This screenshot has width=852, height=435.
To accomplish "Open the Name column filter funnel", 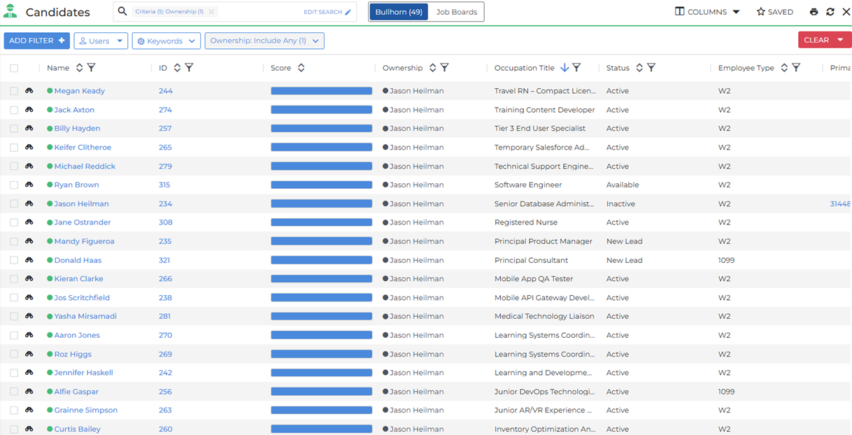I will click(x=91, y=68).
